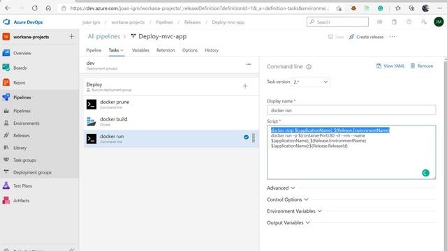Switch to the Pipeline tab
The width and height of the screenshot is (447, 251).
tap(94, 50)
